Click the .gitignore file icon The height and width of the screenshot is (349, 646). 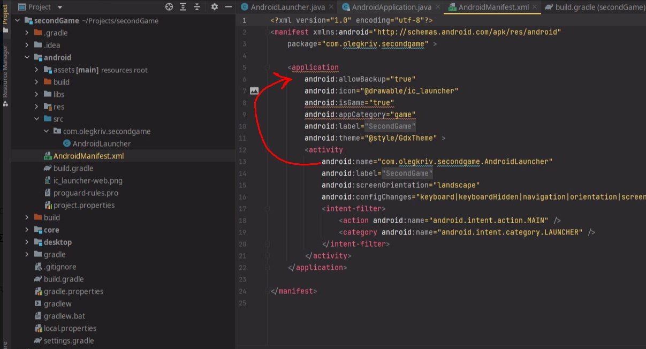tap(38, 267)
